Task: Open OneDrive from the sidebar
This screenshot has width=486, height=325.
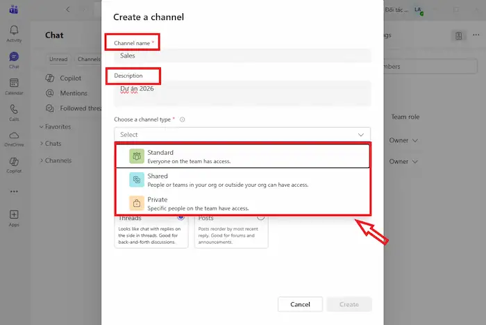Action: 14,138
